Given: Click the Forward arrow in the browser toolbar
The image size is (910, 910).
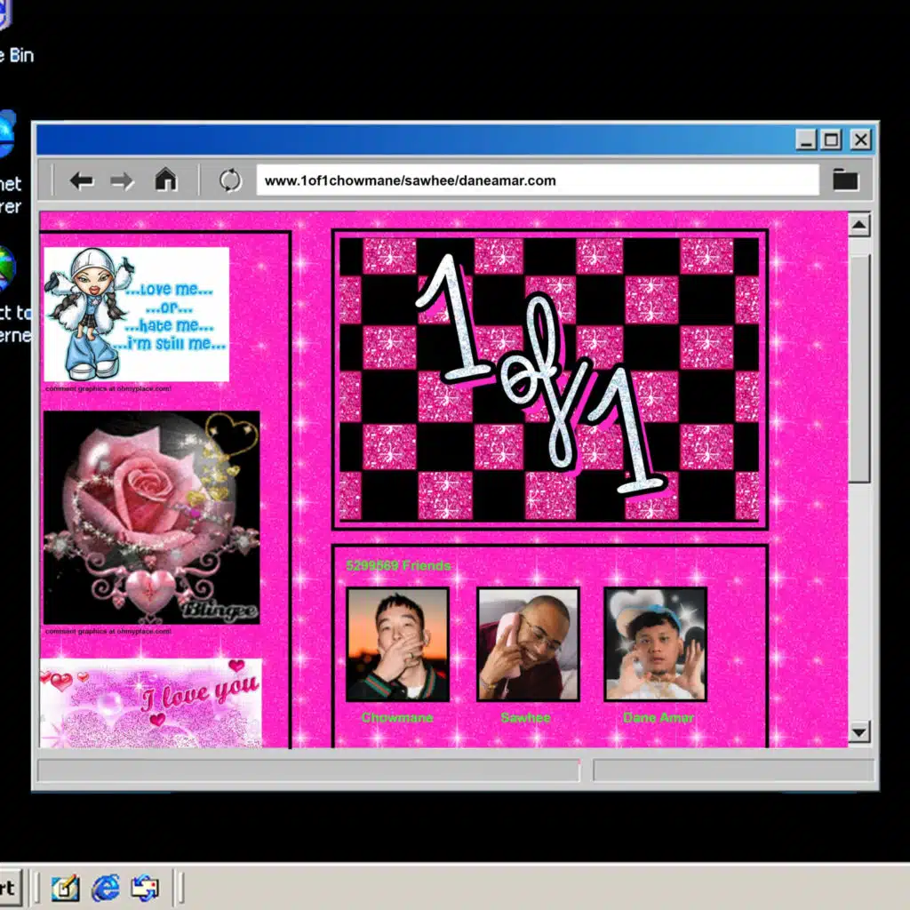Looking at the screenshot, I should (x=123, y=180).
